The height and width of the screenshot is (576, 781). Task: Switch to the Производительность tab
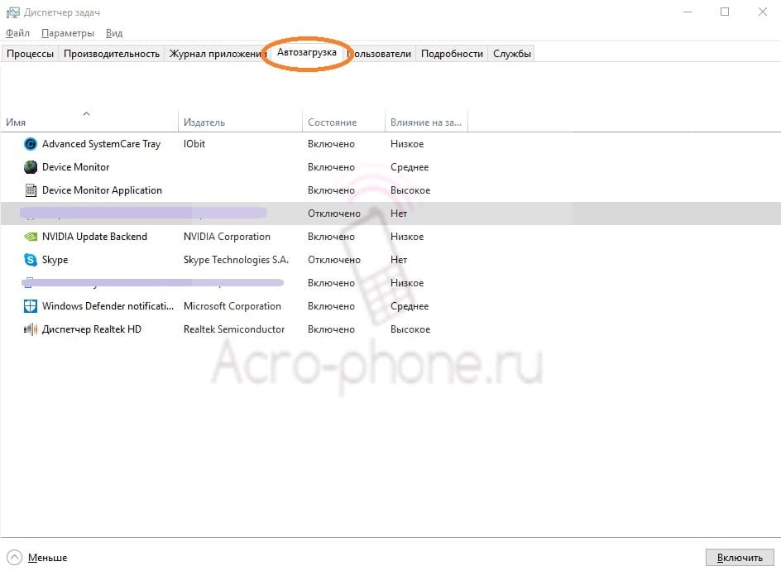[112, 54]
